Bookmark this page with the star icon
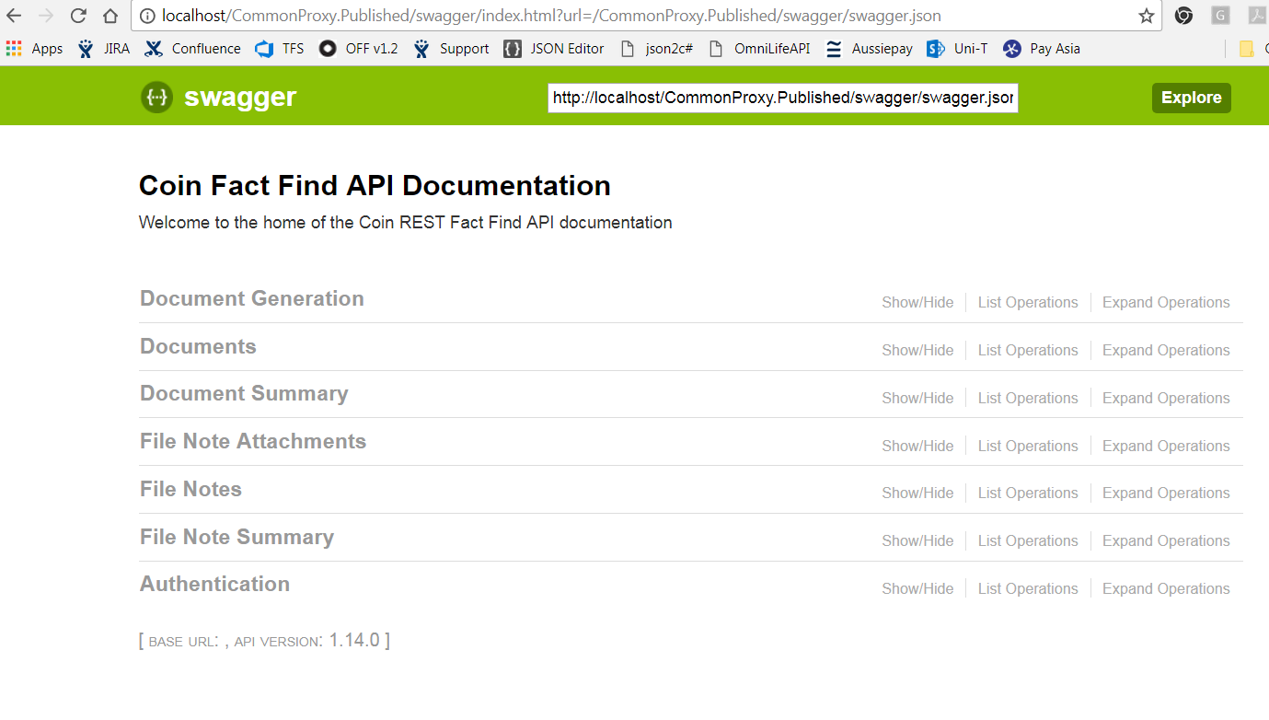 click(x=1147, y=16)
